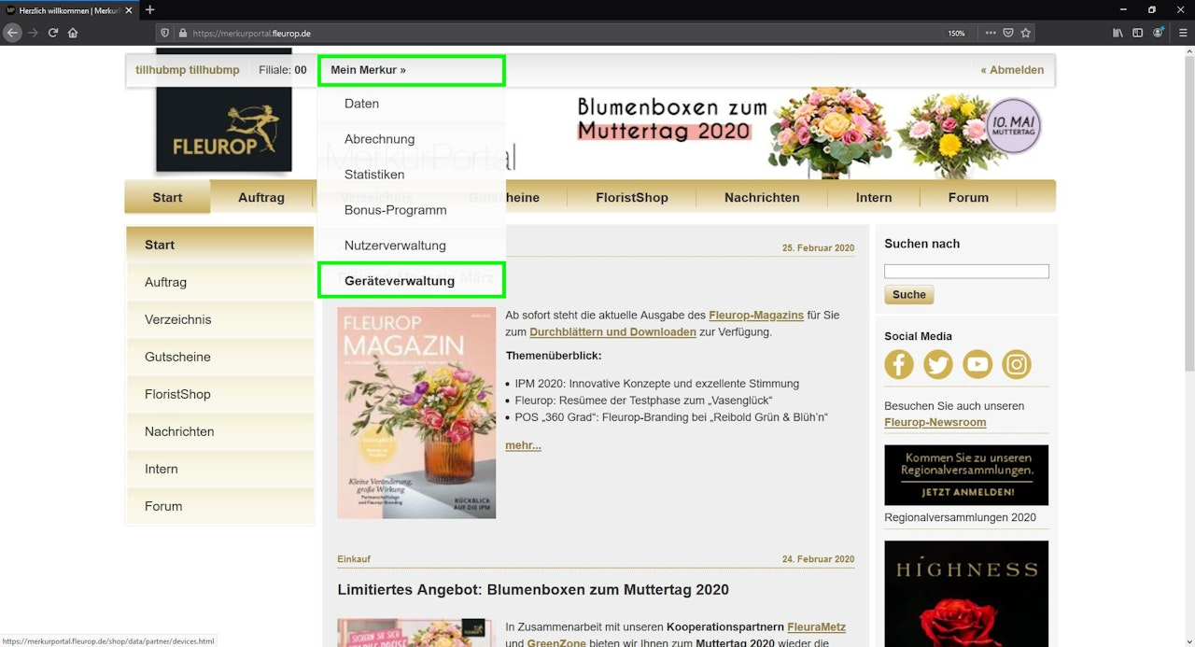This screenshot has height=647, width=1195.
Task: Click the tillhubmp username label
Action: click(x=188, y=70)
